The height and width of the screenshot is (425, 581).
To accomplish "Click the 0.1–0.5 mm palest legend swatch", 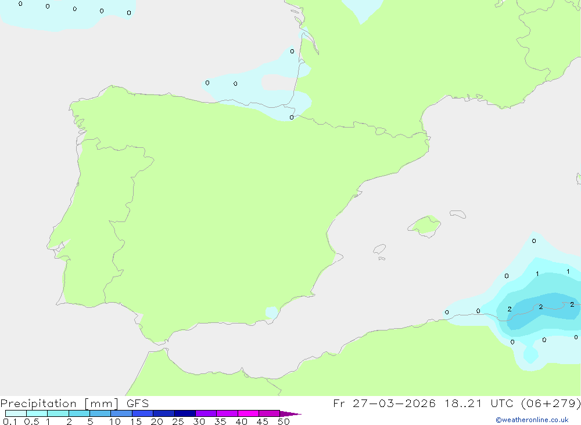I will click(x=16, y=413).
